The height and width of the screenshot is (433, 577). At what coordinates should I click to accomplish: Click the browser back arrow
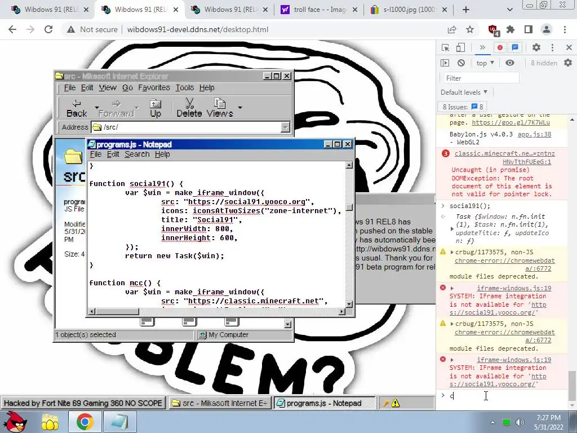[12, 29]
